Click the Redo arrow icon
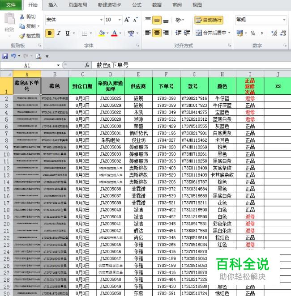Image resolution: width=291 pixels, height=296 pixels. pos(26,56)
